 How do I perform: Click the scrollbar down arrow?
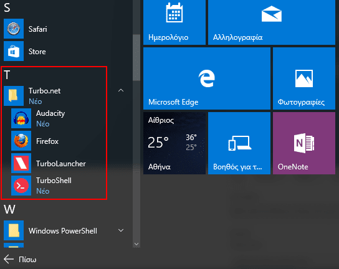(136, 244)
